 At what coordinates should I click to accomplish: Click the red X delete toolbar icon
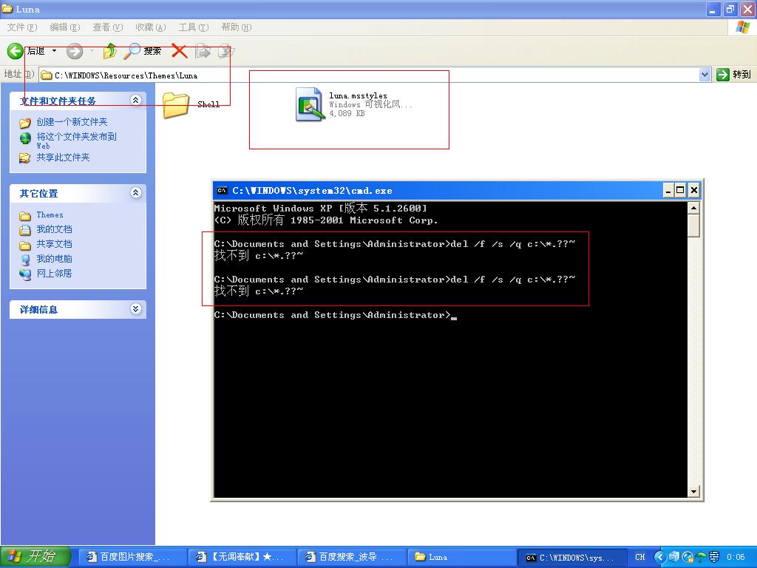pyautogui.click(x=180, y=51)
